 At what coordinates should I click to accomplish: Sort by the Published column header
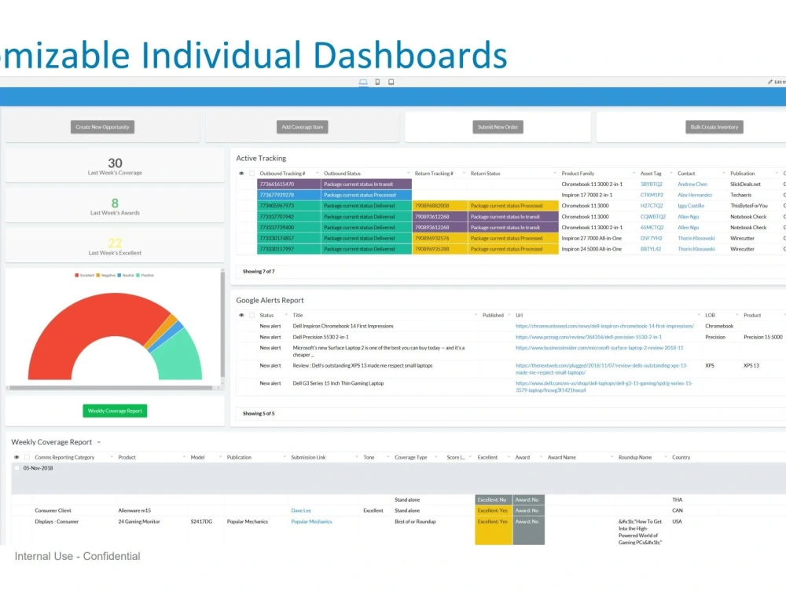[x=493, y=315]
